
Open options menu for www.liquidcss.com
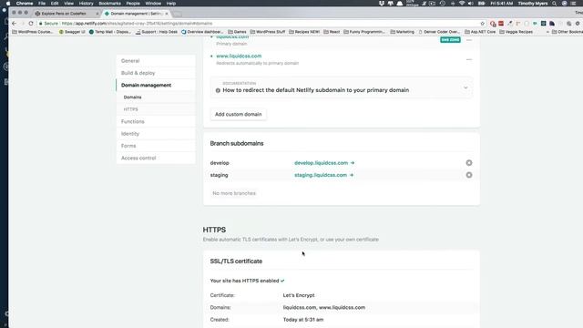[469, 59]
